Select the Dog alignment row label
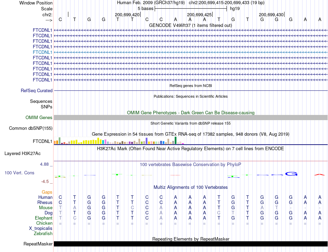This screenshot has height=252, width=328. coord(48,213)
